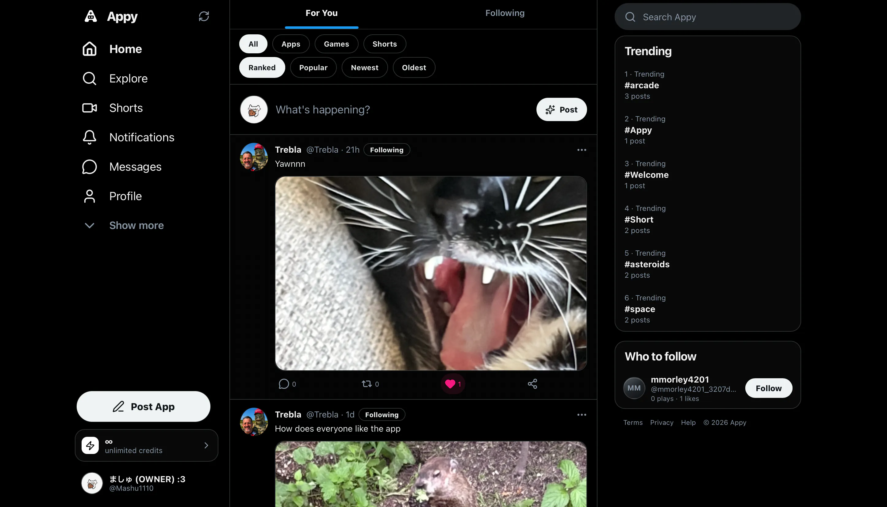Click the search magnifier icon
Image resolution: width=887 pixels, height=507 pixels.
pyautogui.click(x=630, y=17)
